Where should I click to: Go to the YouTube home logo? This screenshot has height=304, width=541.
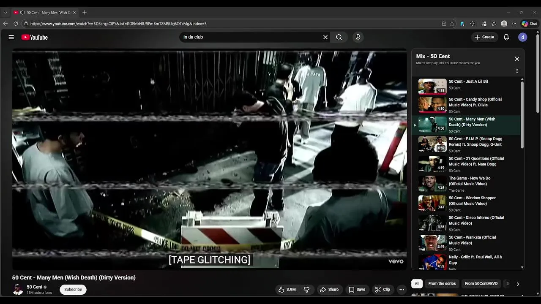click(35, 37)
